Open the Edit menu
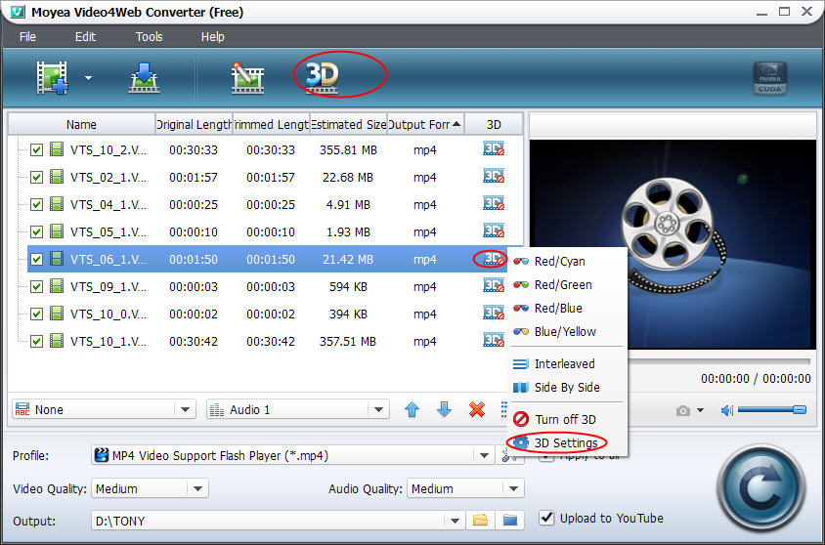 pos(85,37)
